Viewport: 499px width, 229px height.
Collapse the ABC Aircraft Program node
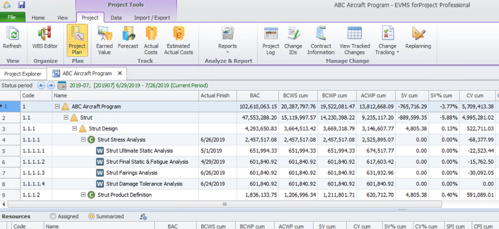coord(57,107)
